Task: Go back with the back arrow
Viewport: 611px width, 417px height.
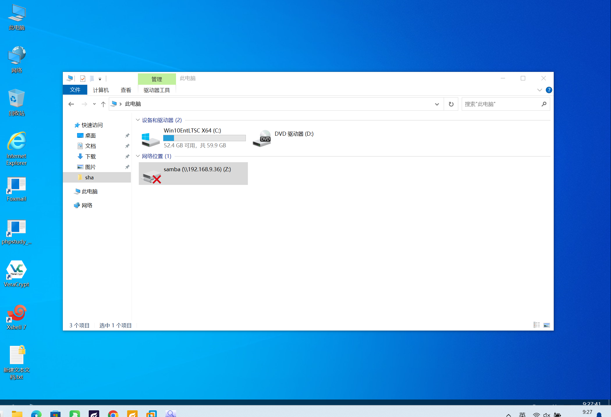Action: [x=71, y=104]
